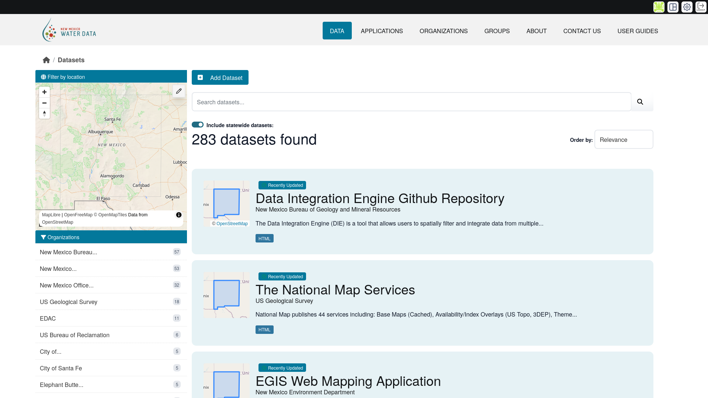Filter by US Geological Survey organization
The image size is (708, 398).
tap(111, 302)
